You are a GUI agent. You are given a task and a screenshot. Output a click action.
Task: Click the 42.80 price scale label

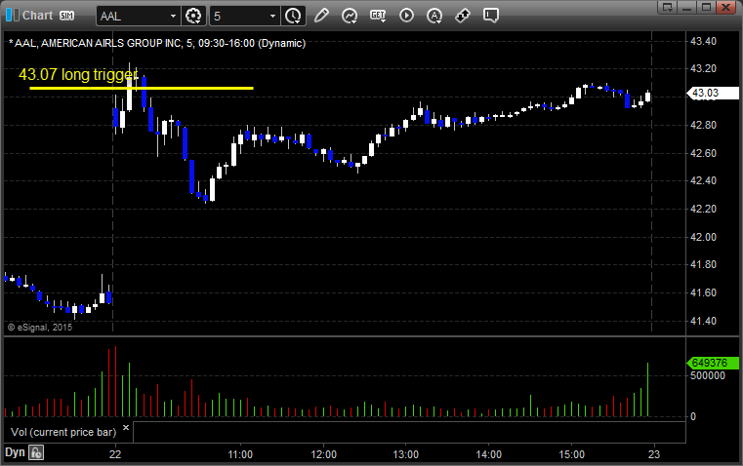pos(703,125)
